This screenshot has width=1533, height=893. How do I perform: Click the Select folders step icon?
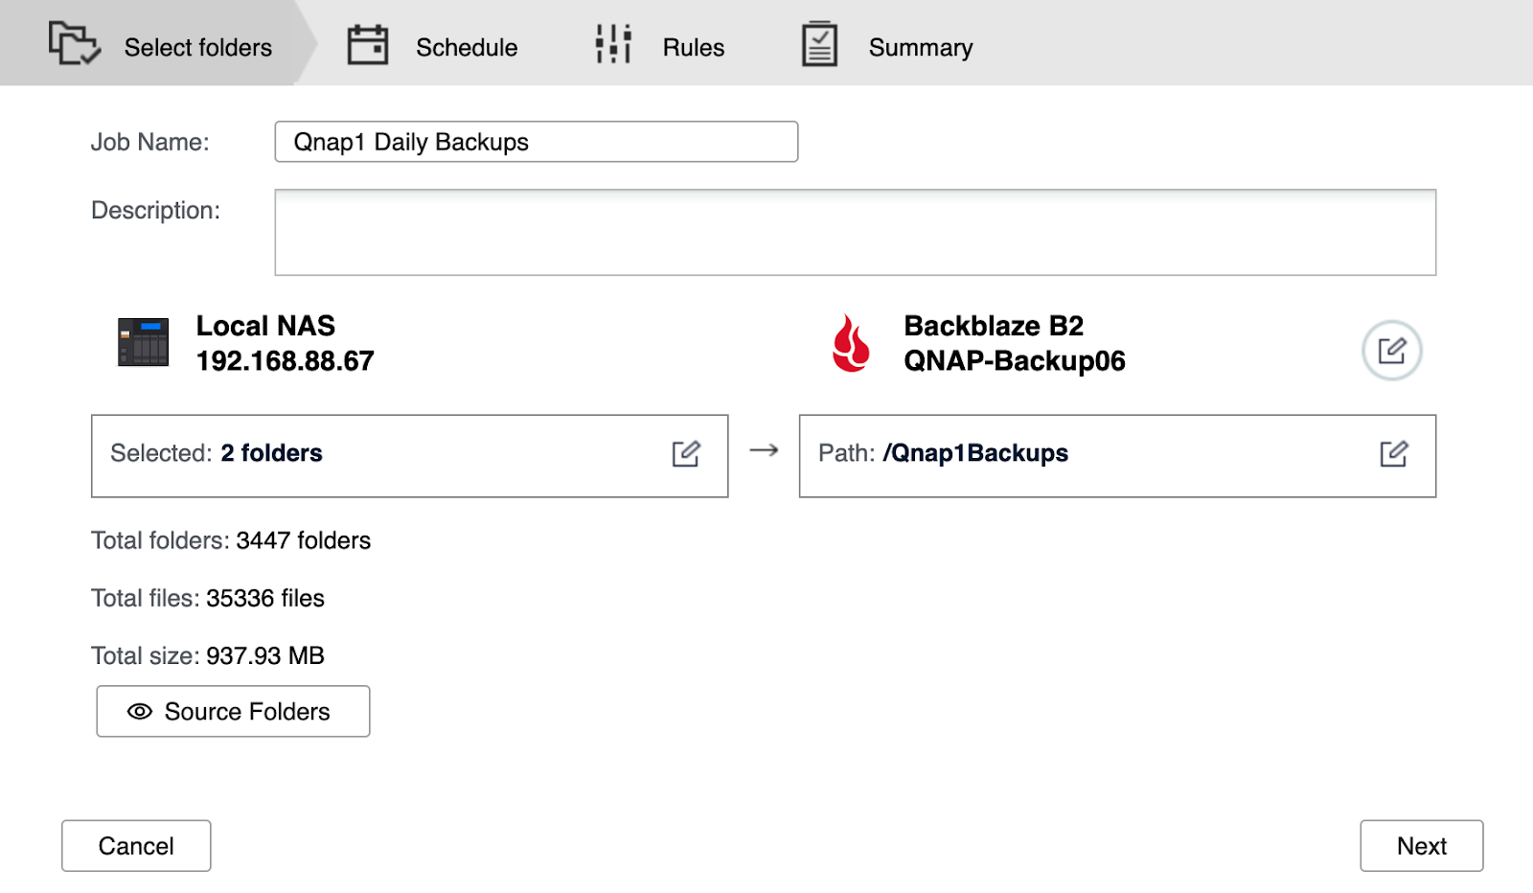point(74,44)
